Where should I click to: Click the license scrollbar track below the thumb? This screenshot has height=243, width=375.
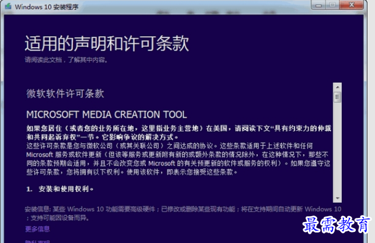click(338, 148)
